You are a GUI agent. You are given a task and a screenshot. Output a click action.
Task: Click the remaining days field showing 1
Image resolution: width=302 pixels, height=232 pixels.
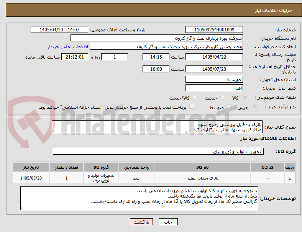[x=115, y=57]
